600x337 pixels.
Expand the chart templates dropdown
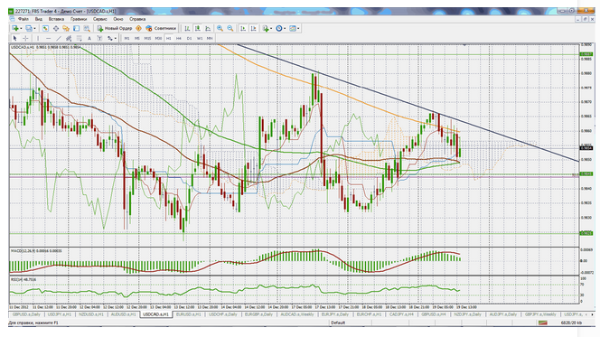tap(298, 28)
